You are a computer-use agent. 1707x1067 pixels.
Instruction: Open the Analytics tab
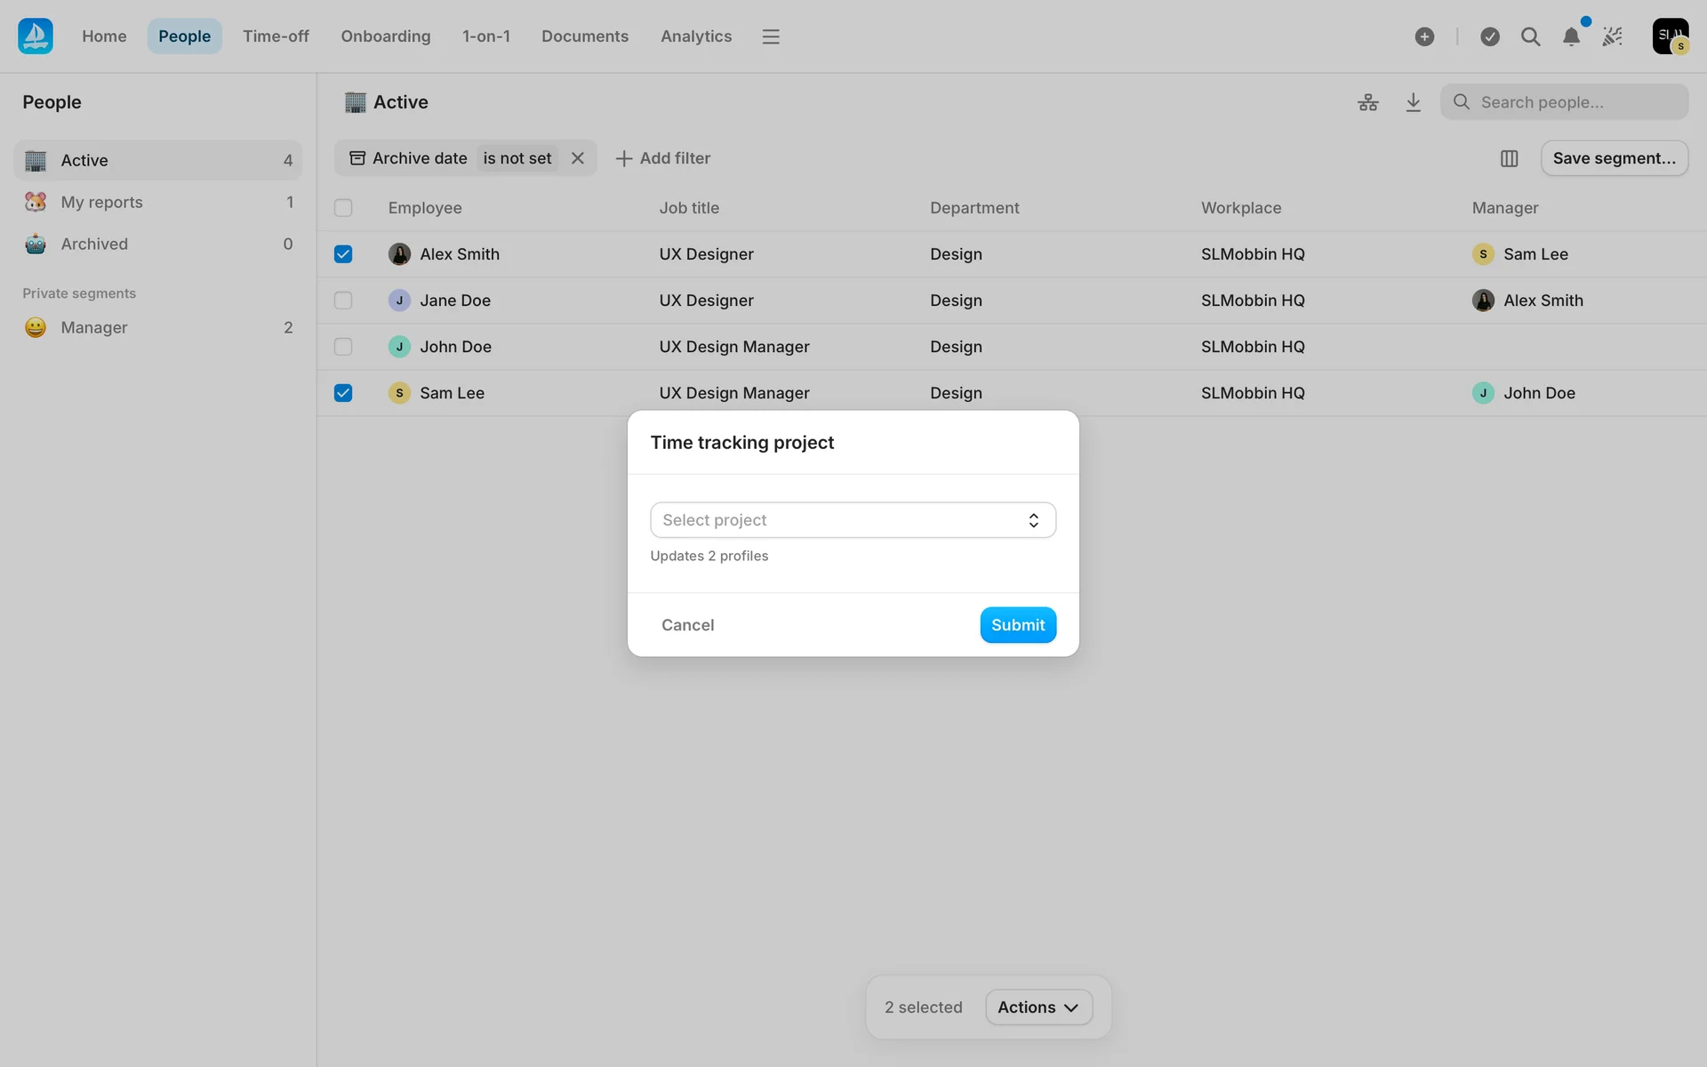pyautogui.click(x=695, y=36)
